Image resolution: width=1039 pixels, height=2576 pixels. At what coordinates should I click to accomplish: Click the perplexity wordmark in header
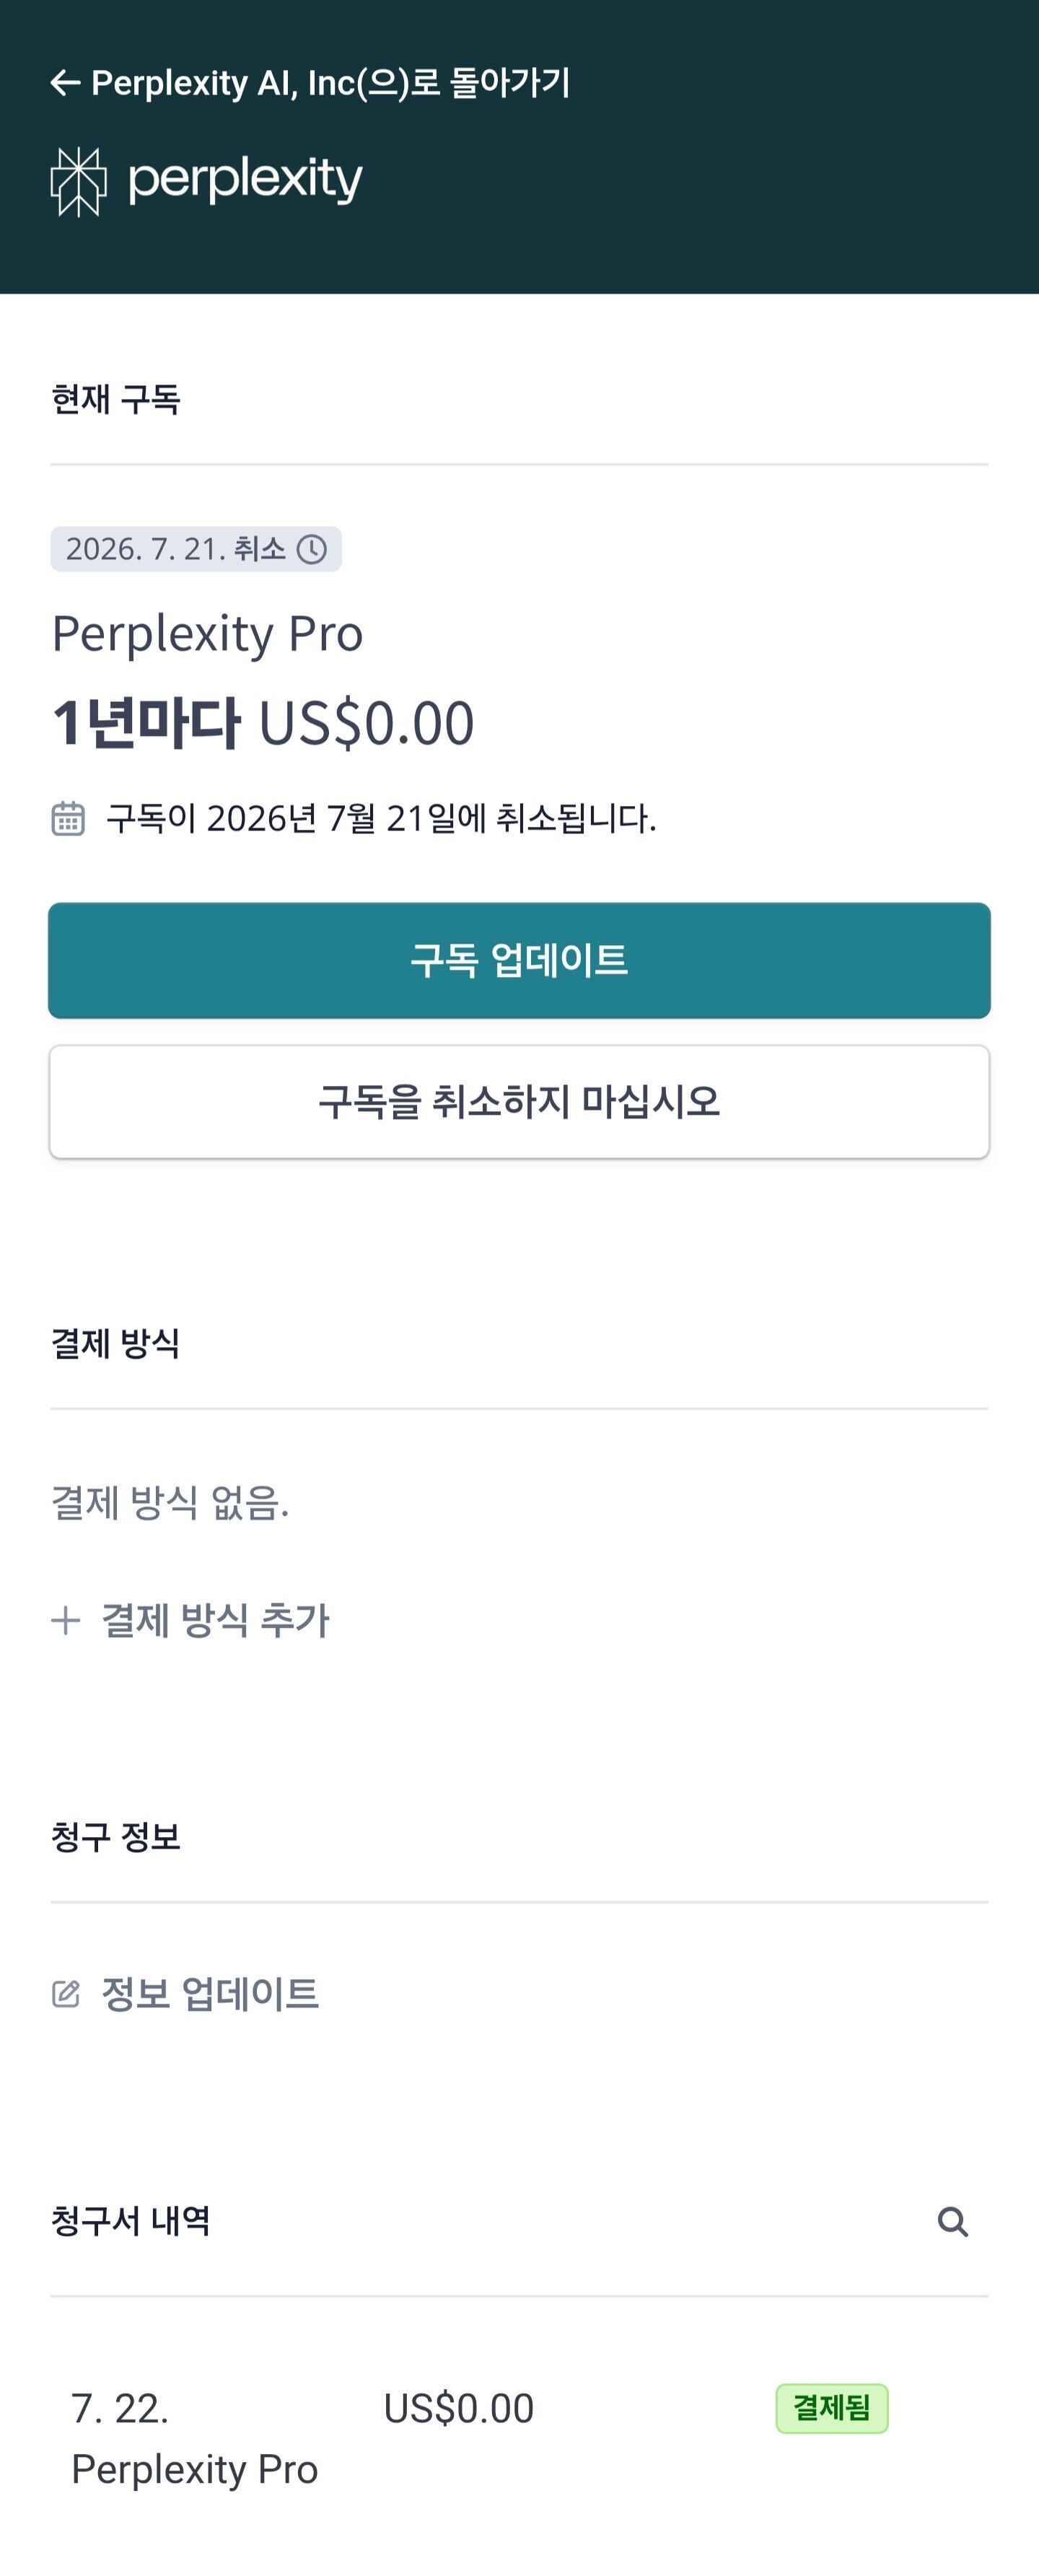point(245,180)
